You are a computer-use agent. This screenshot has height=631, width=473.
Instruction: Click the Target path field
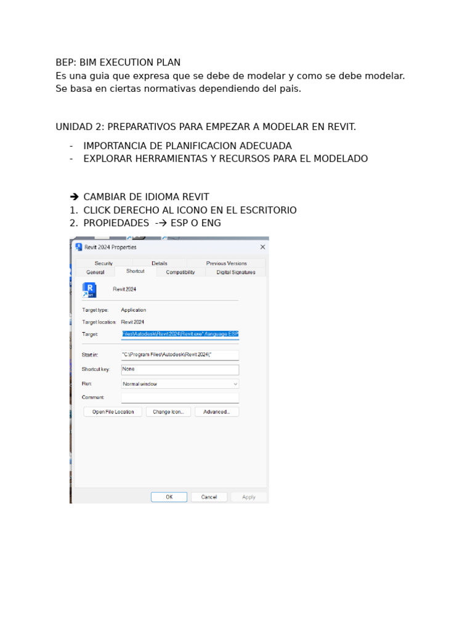click(x=180, y=334)
